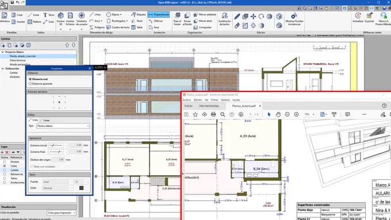Move sheet up with Láminas arrow
Viewport: 391px width, 220px height.
coord(67,45)
